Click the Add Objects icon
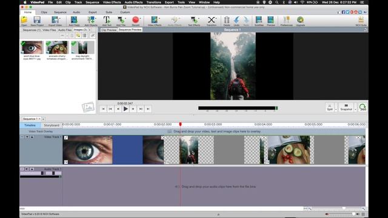 [x=90, y=21]
